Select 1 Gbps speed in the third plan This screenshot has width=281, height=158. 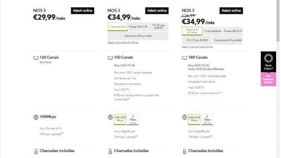[207, 119]
